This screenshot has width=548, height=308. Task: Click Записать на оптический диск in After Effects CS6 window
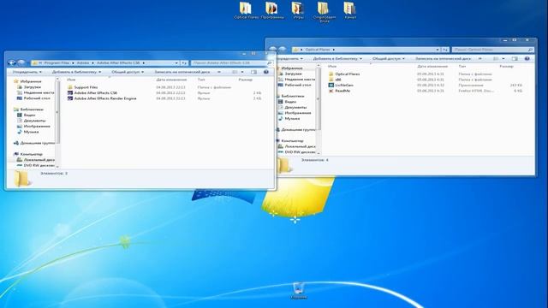tap(182, 72)
